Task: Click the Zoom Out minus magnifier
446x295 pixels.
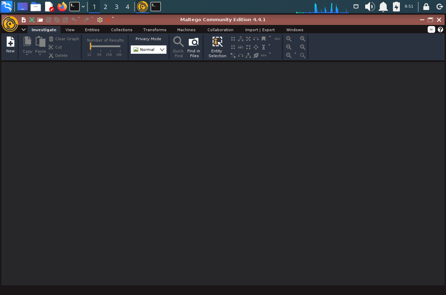Action: click(303, 47)
